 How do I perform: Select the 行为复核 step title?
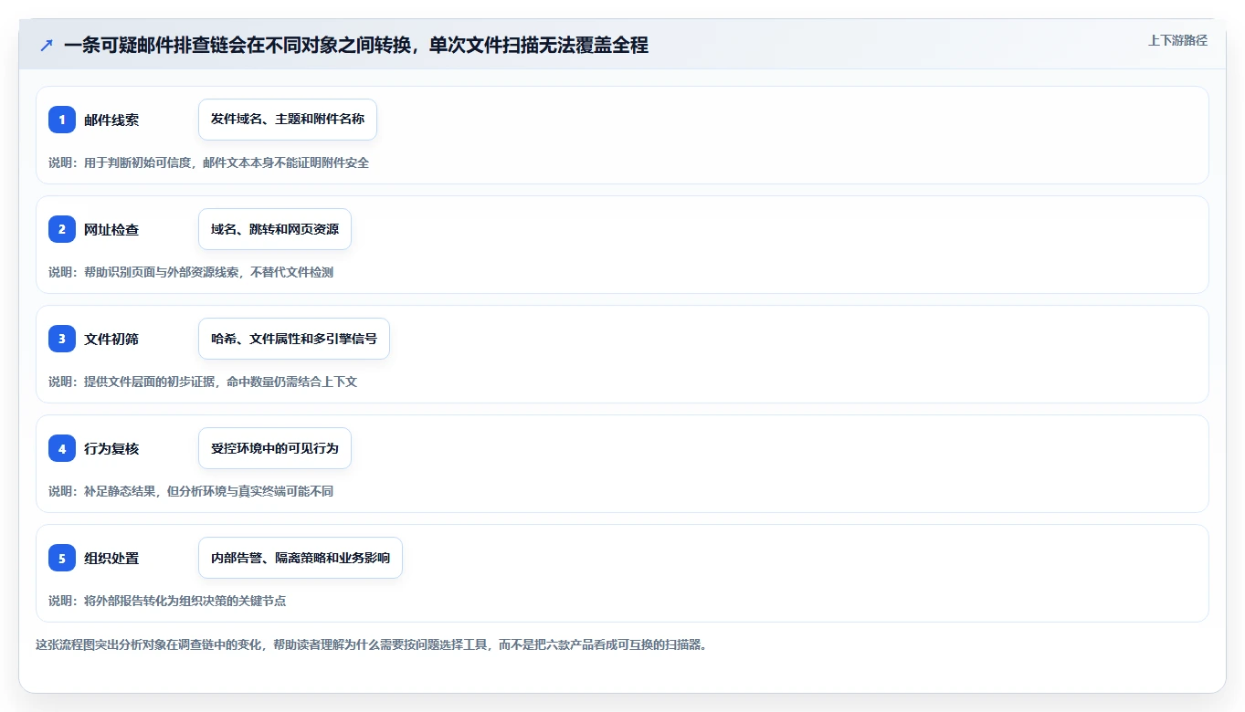pos(111,448)
